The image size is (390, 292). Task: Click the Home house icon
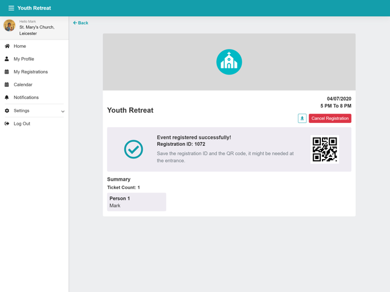click(7, 46)
